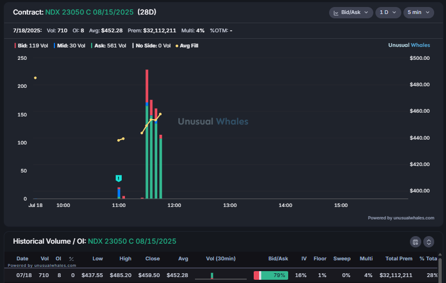The image size is (446, 283).
Task: Click the tallest volume bar near 11:30
Action: (x=147, y=134)
